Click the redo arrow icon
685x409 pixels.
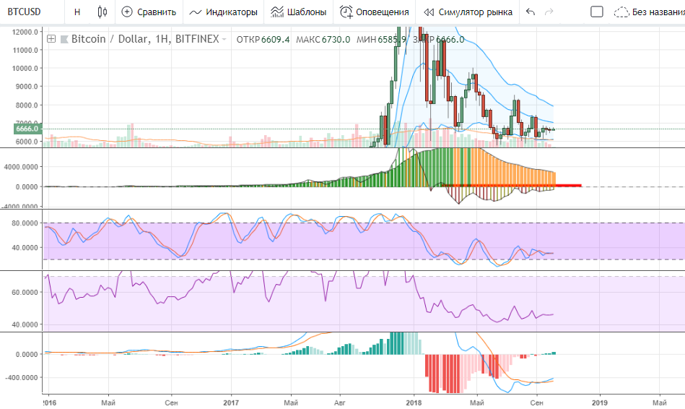549,12
